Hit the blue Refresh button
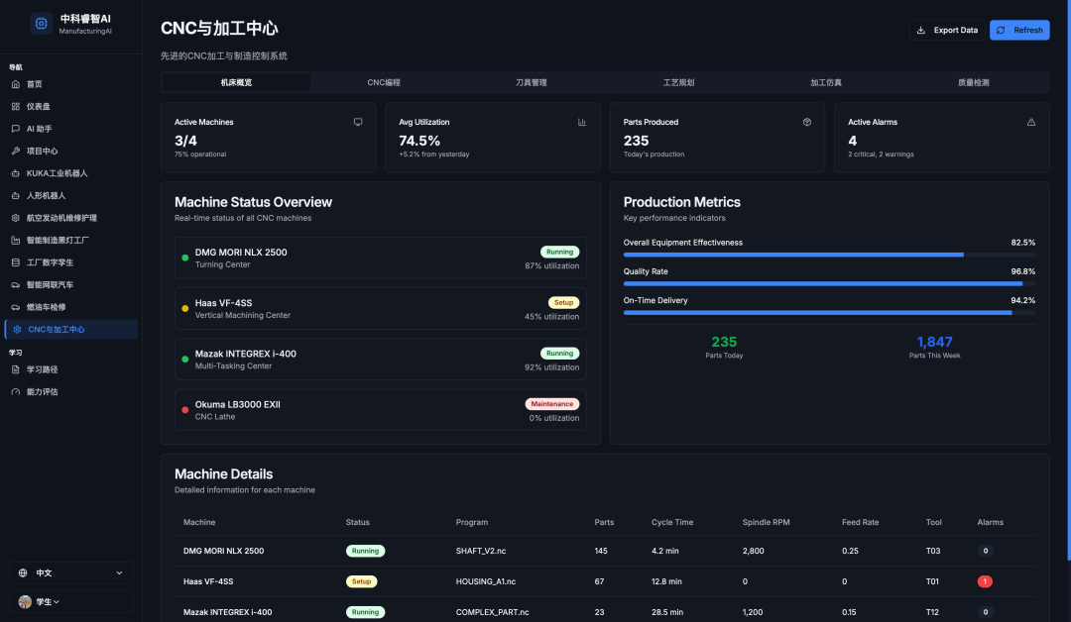Image resolution: width=1071 pixels, height=622 pixels. coord(1019,30)
